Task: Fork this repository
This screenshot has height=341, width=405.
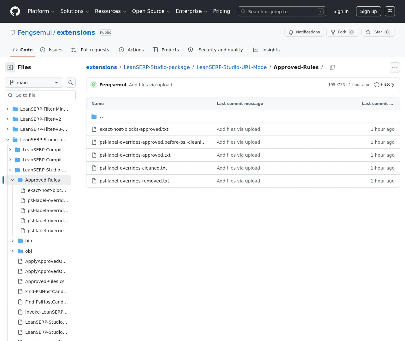Action: coord(343,32)
